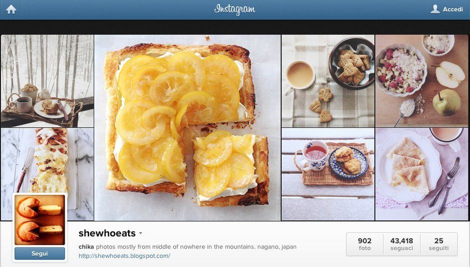View the 902 foto count
Screen dimensions: 470x267
pos(364,244)
